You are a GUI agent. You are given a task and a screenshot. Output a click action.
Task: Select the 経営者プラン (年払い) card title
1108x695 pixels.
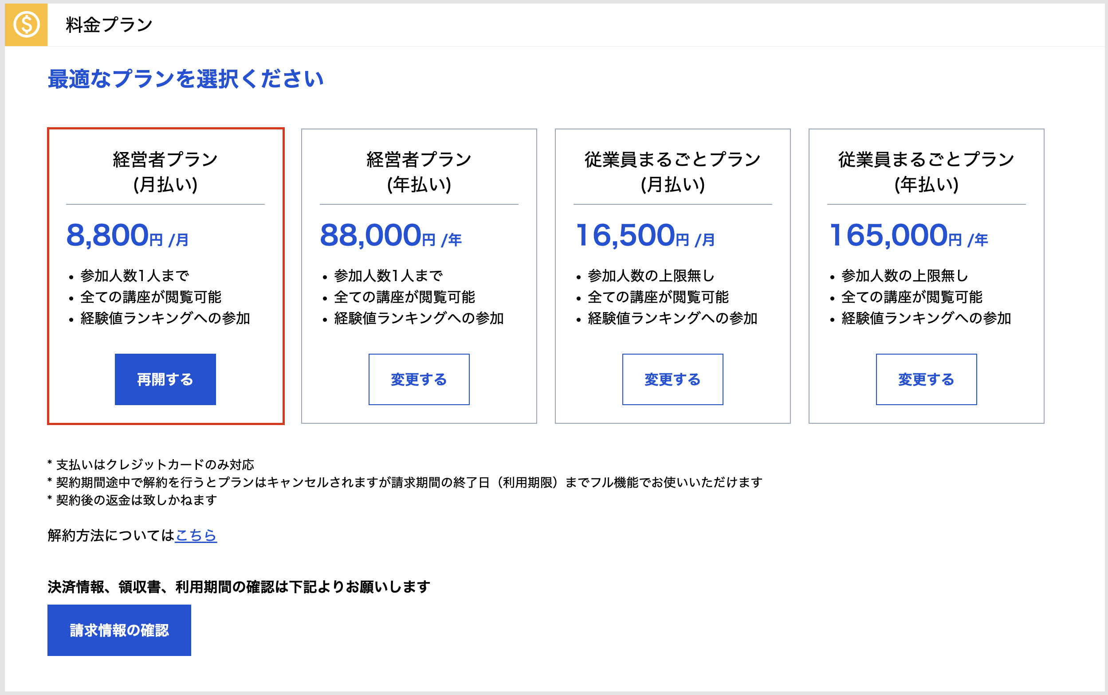419,172
